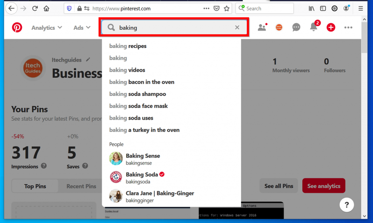Open the browser home page icon
The height and width of the screenshot is (223, 373).
tap(46, 8)
